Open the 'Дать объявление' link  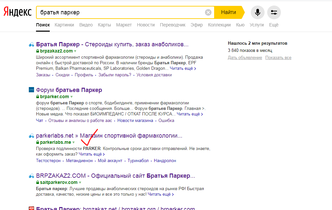(245, 58)
